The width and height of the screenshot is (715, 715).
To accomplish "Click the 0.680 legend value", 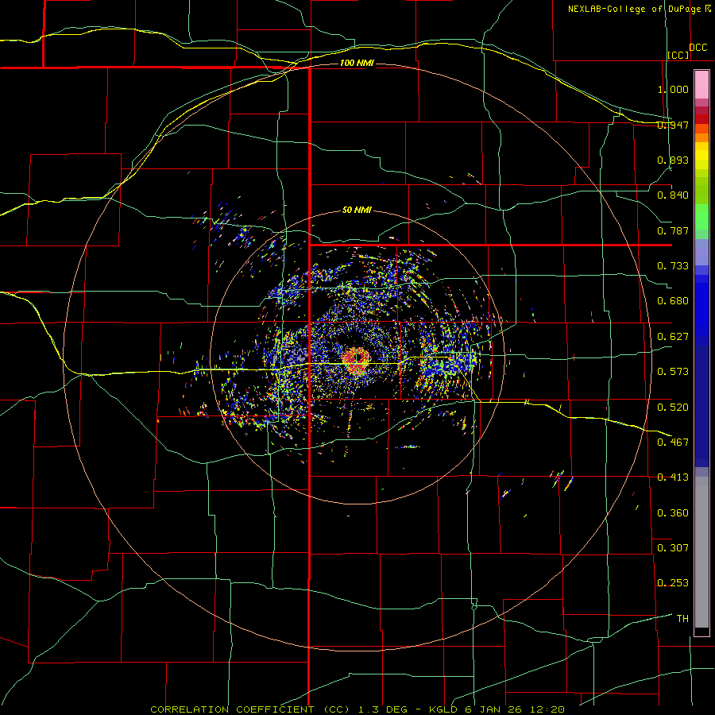I will coord(673,301).
